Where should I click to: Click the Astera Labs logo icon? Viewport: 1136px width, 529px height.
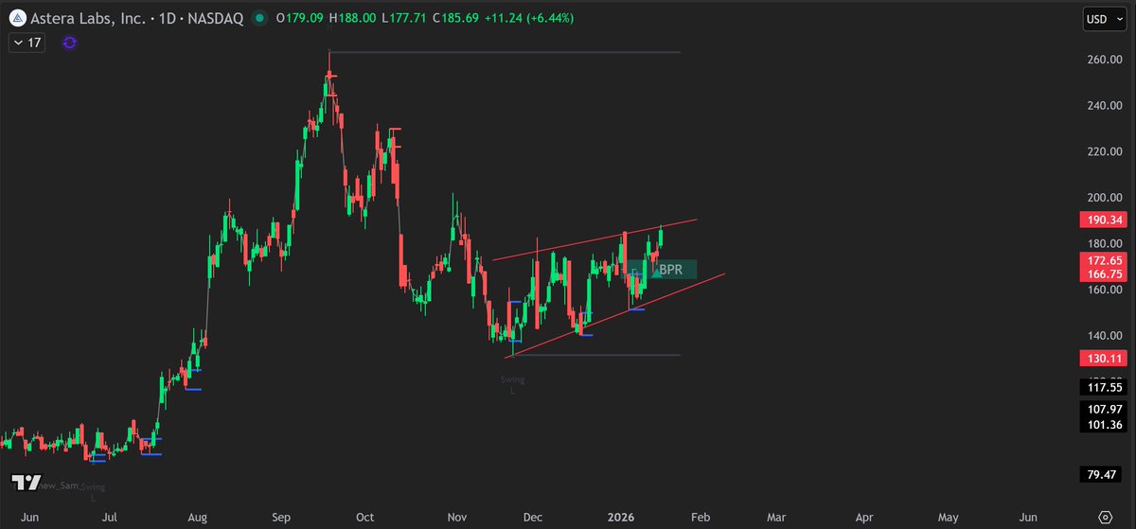pyautogui.click(x=17, y=18)
